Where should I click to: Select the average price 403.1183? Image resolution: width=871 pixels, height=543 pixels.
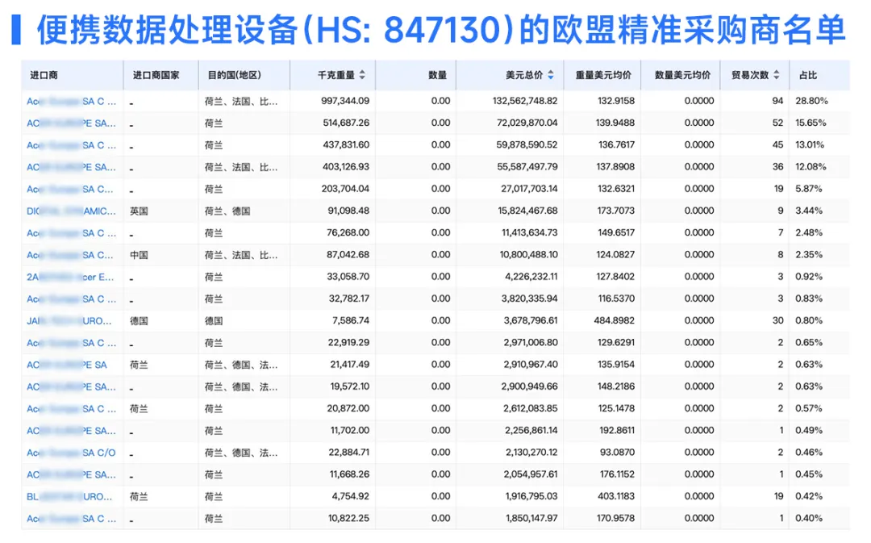tap(616, 495)
